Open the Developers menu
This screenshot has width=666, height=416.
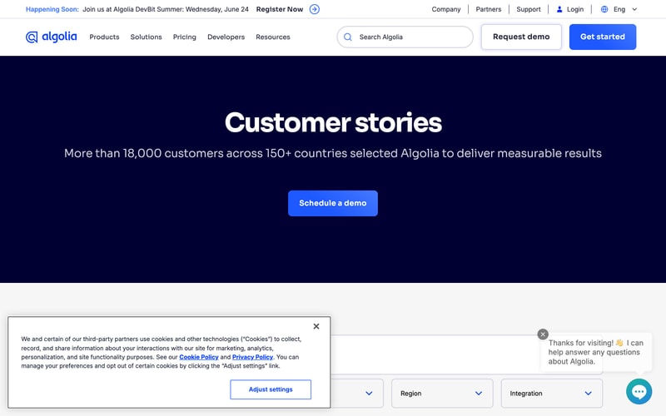click(x=226, y=37)
